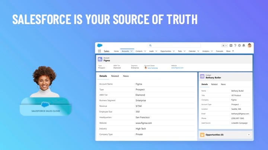Click the Opportunities (0) heading
Screen dimensions: 268x150
(x=214, y=135)
